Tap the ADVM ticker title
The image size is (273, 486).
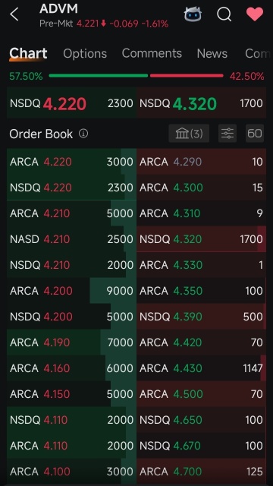coord(58,8)
